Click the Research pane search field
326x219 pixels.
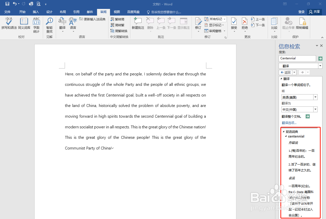coord(297,58)
